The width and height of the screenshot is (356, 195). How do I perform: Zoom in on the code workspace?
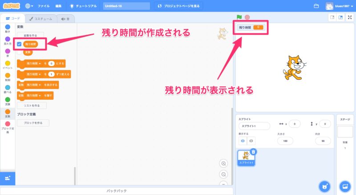coord(223,163)
